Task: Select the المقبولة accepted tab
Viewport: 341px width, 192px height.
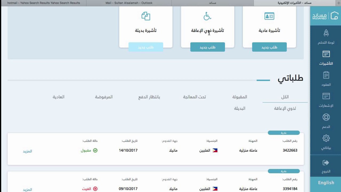Action: (x=240, y=97)
